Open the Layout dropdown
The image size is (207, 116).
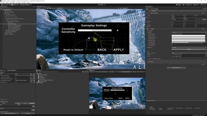[203, 5]
